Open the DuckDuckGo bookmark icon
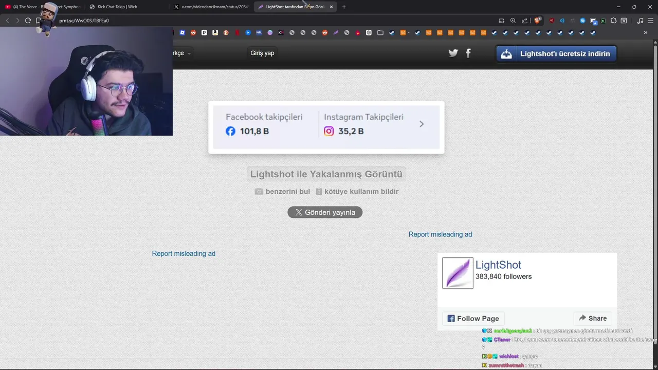The height and width of the screenshot is (370, 658). coord(226,32)
